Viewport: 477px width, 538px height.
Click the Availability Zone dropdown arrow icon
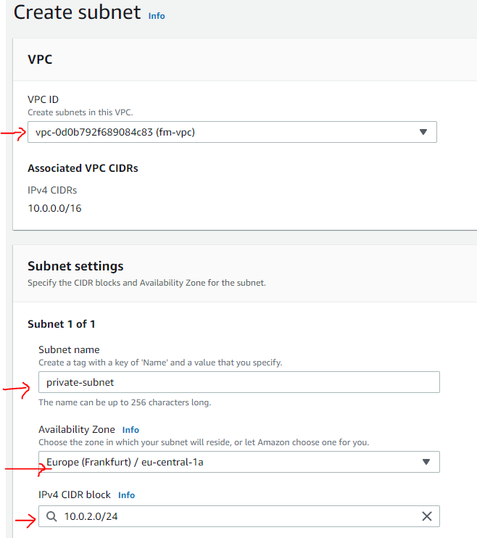tap(426, 462)
